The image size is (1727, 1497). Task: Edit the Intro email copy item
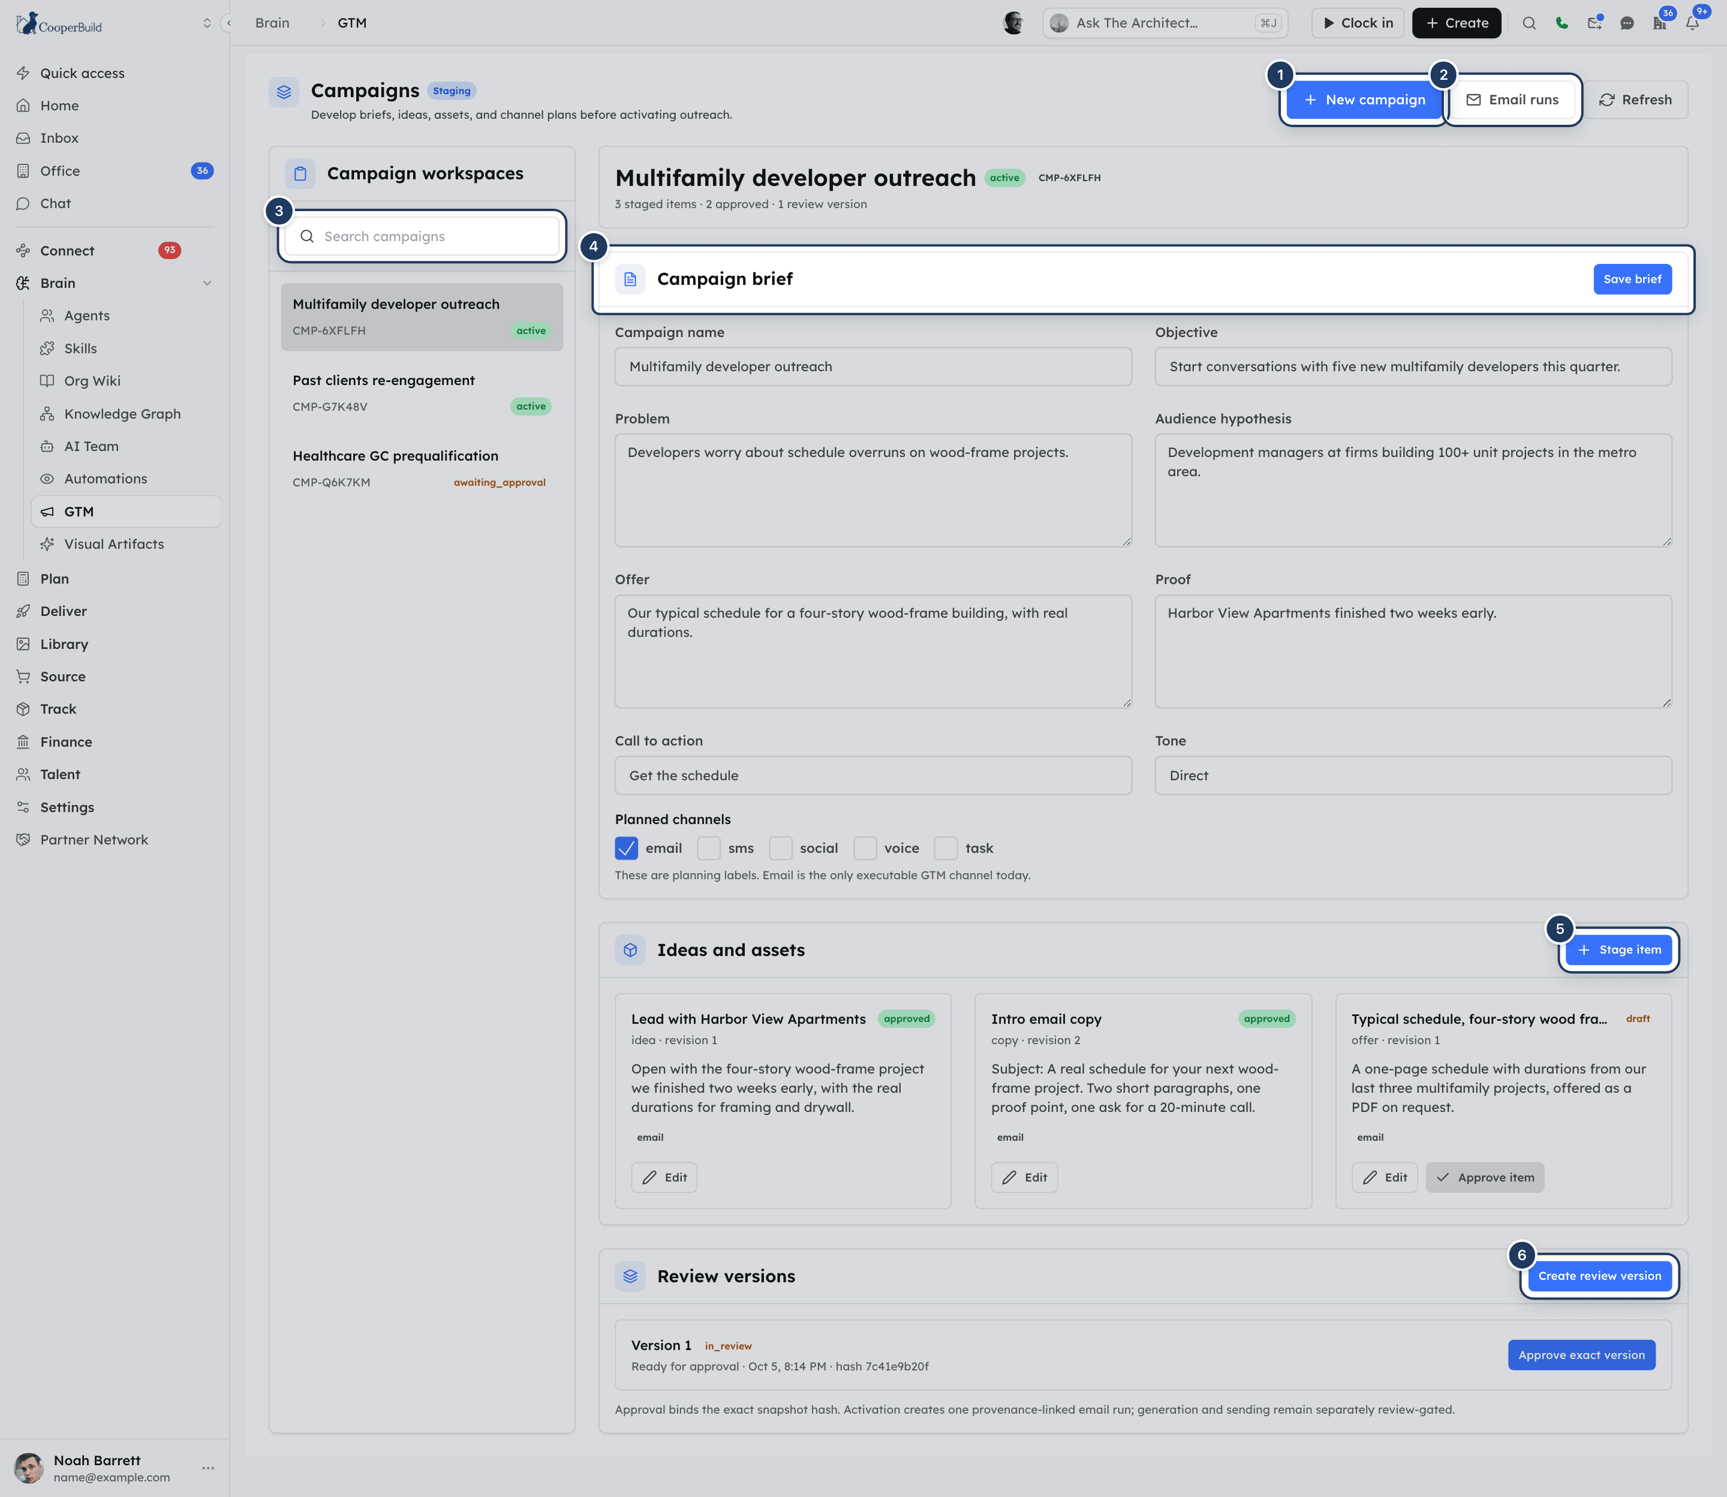tap(1024, 1177)
